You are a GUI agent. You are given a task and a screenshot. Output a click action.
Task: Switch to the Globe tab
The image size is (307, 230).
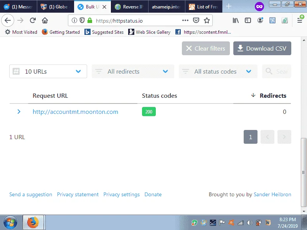coord(55,7)
